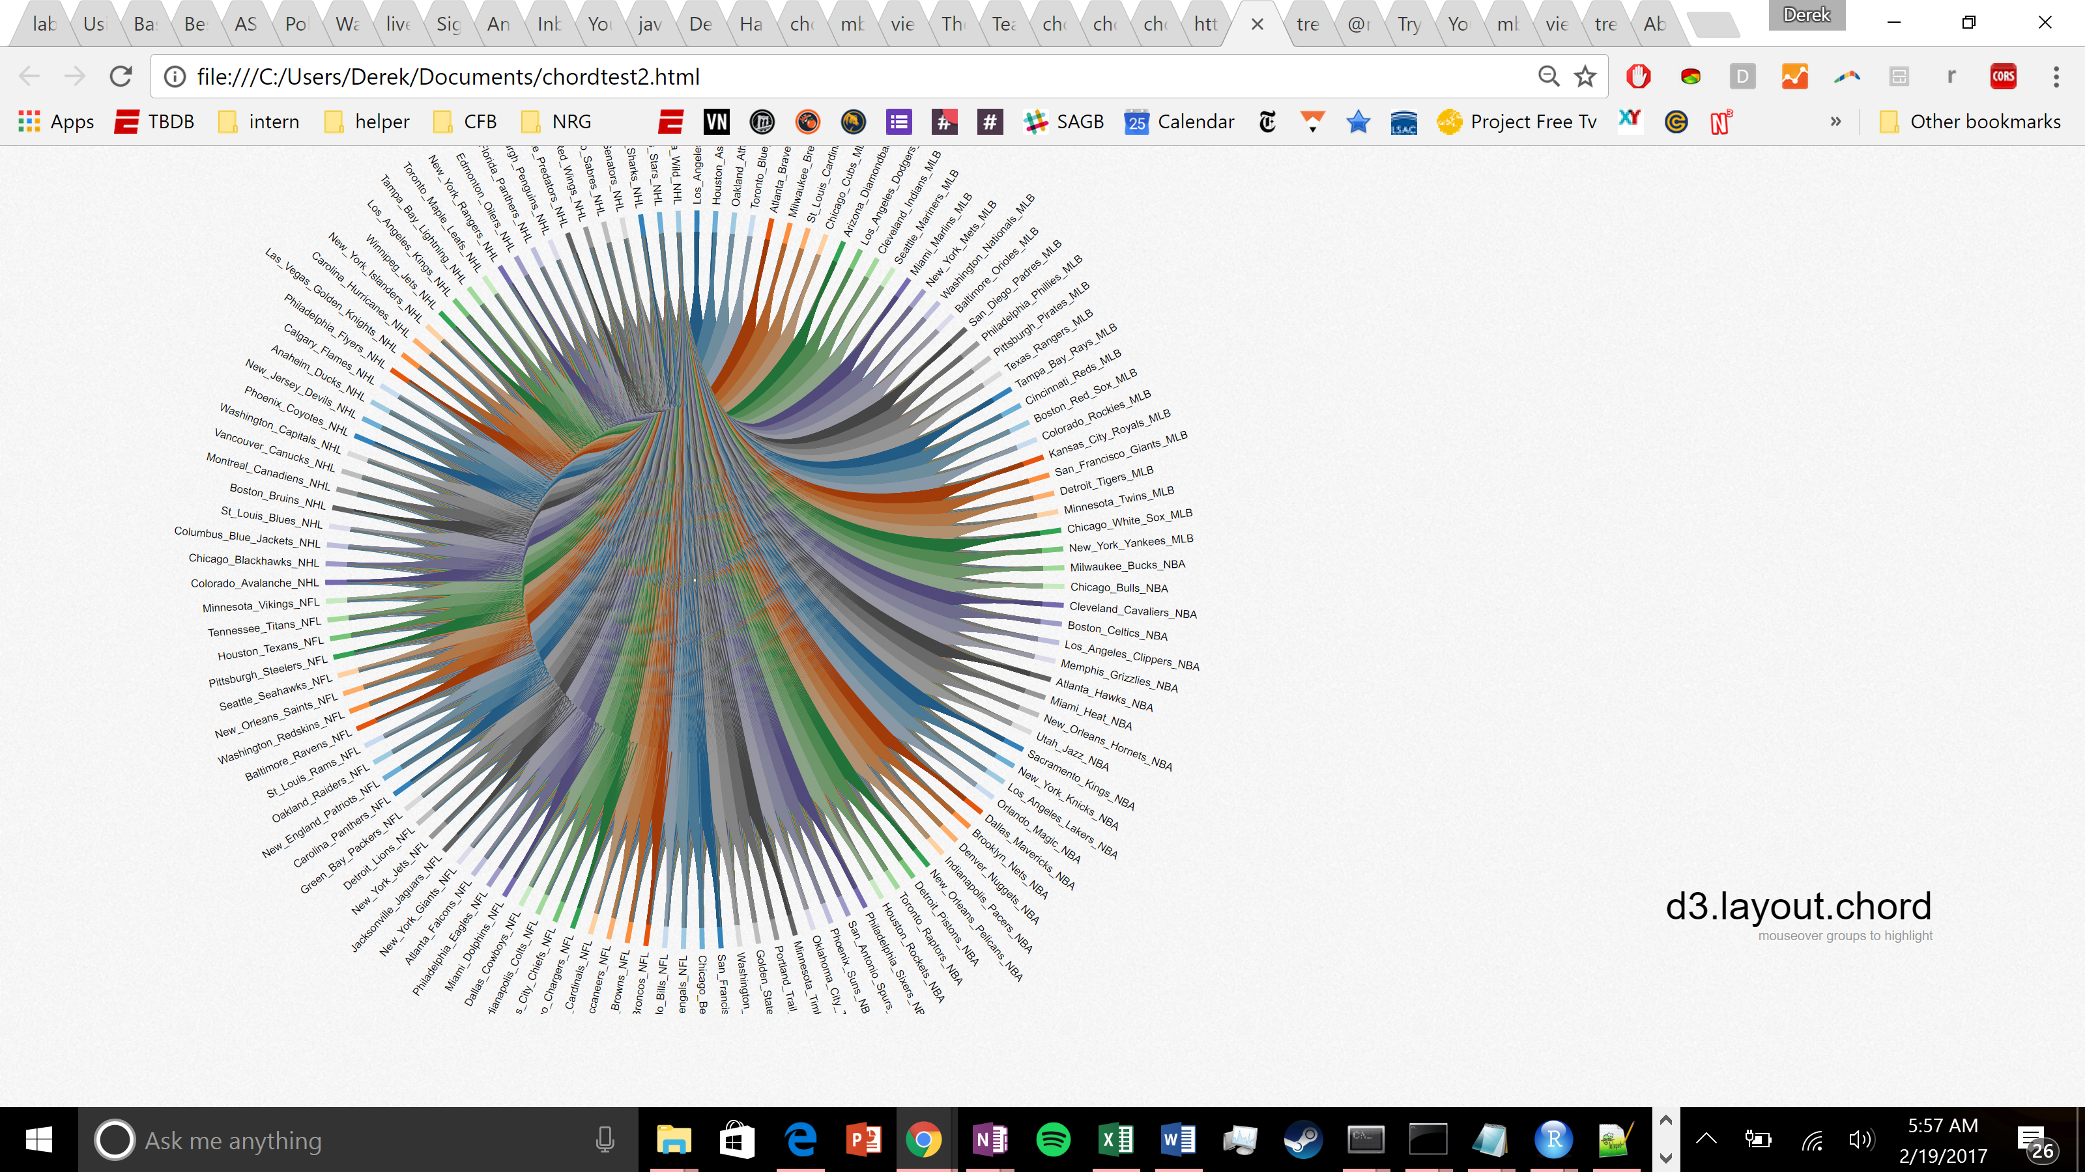Open the CFB bookmarks folder

(465, 122)
